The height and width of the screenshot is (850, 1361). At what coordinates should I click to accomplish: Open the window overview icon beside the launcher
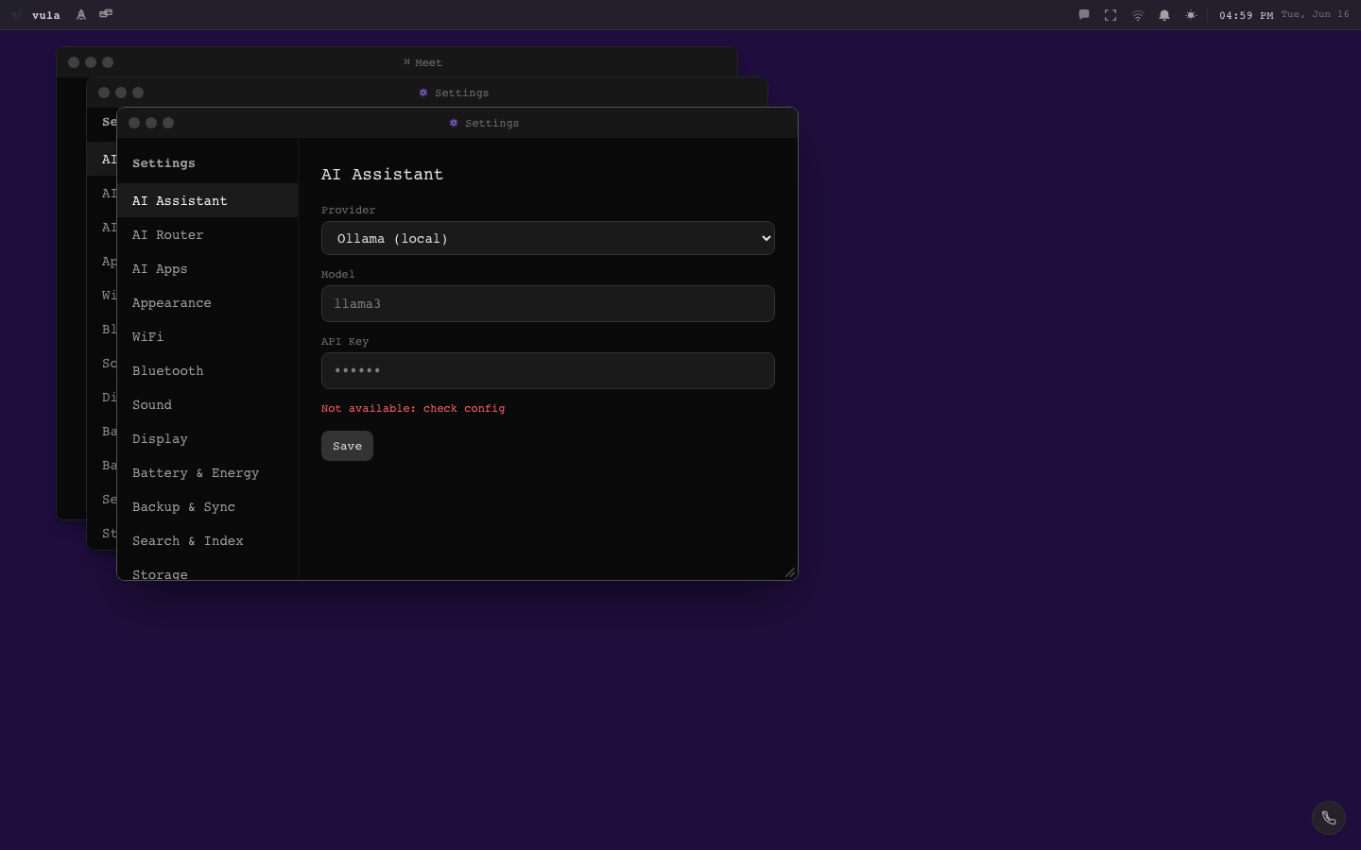(106, 14)
